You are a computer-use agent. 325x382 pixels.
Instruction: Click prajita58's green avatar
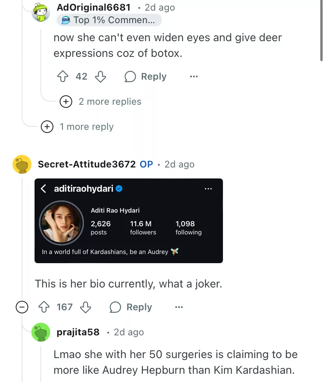click(x=41, y=332)
